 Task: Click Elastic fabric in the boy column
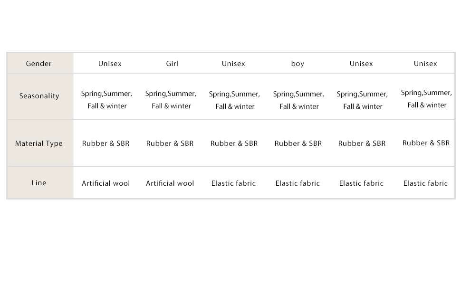coord(298,183)
